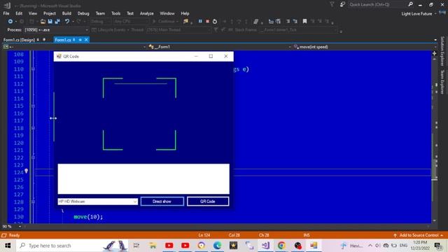
Task: Open the Project menu
Action: tap(50, 13)
